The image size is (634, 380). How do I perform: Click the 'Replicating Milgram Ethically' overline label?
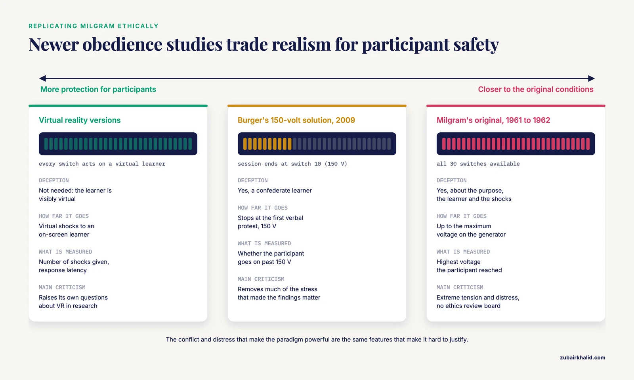pos(94,26)
